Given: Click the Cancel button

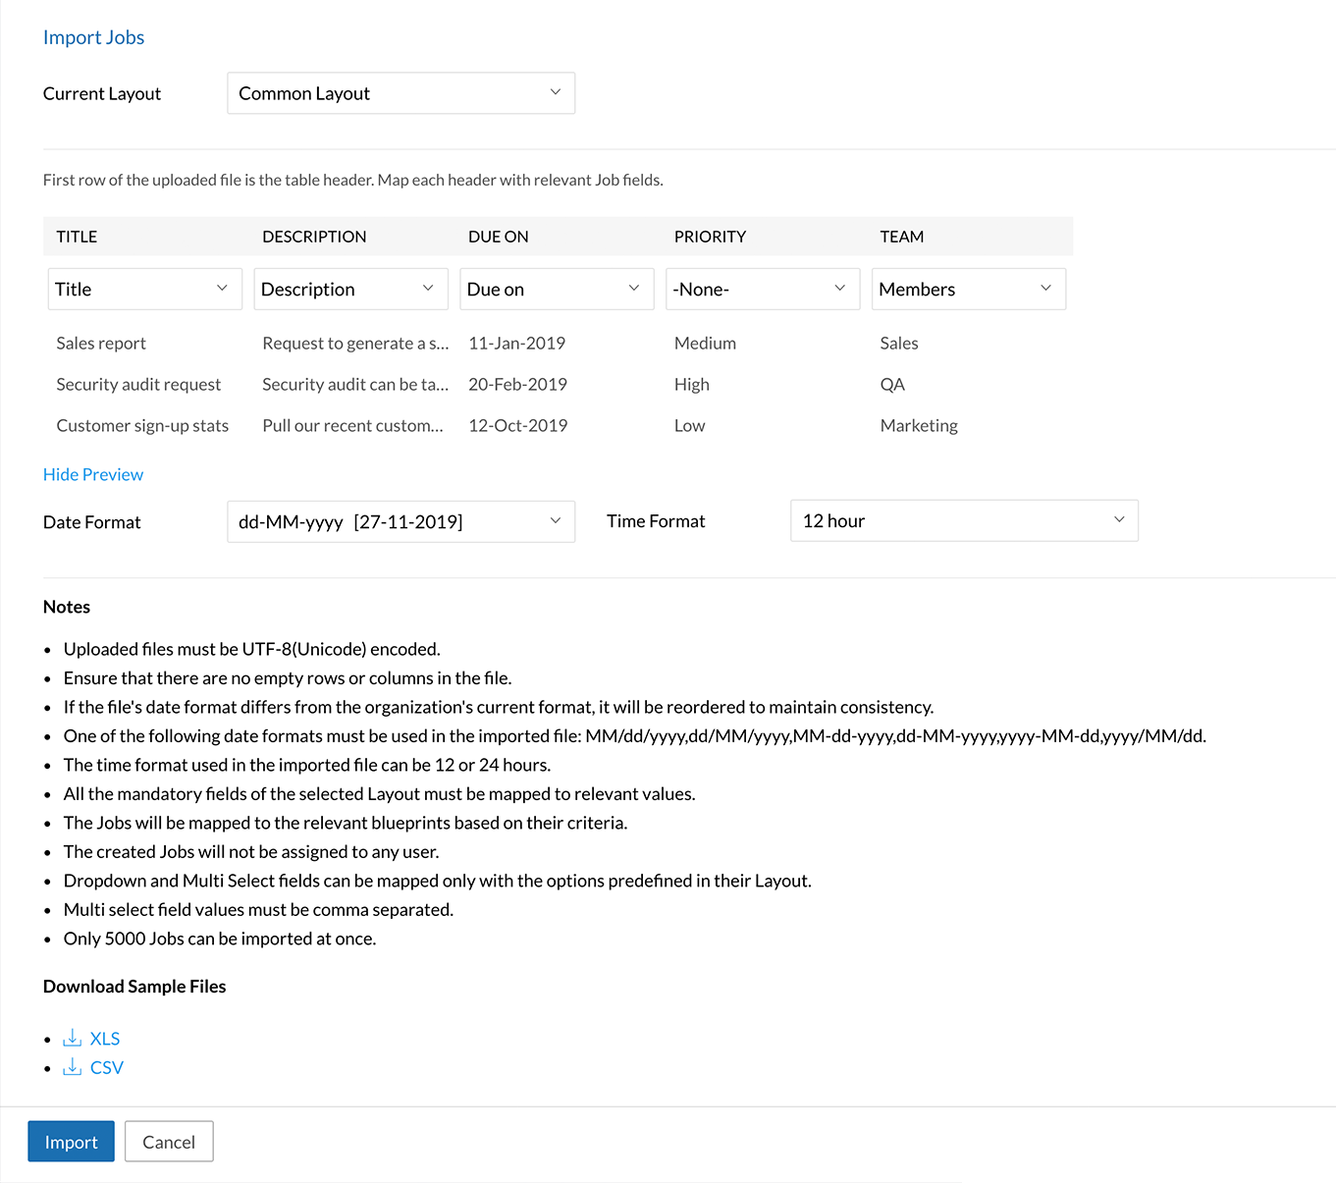Looking at the screenshot, I should coord(169,1142).
